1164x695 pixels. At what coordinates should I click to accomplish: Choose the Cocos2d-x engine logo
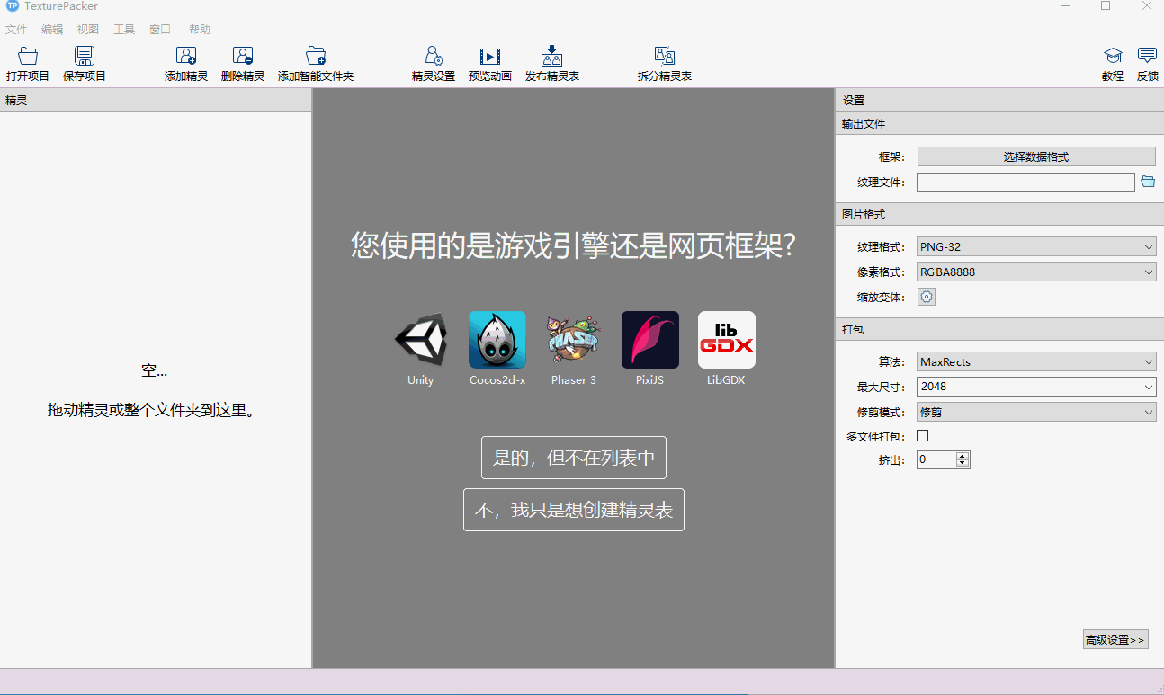point(497,340)
